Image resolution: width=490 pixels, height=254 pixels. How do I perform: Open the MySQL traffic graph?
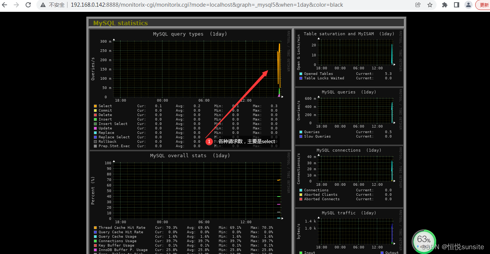(349, 231)
